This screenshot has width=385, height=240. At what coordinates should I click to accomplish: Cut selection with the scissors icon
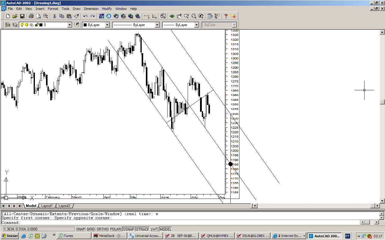click(55, 16)
